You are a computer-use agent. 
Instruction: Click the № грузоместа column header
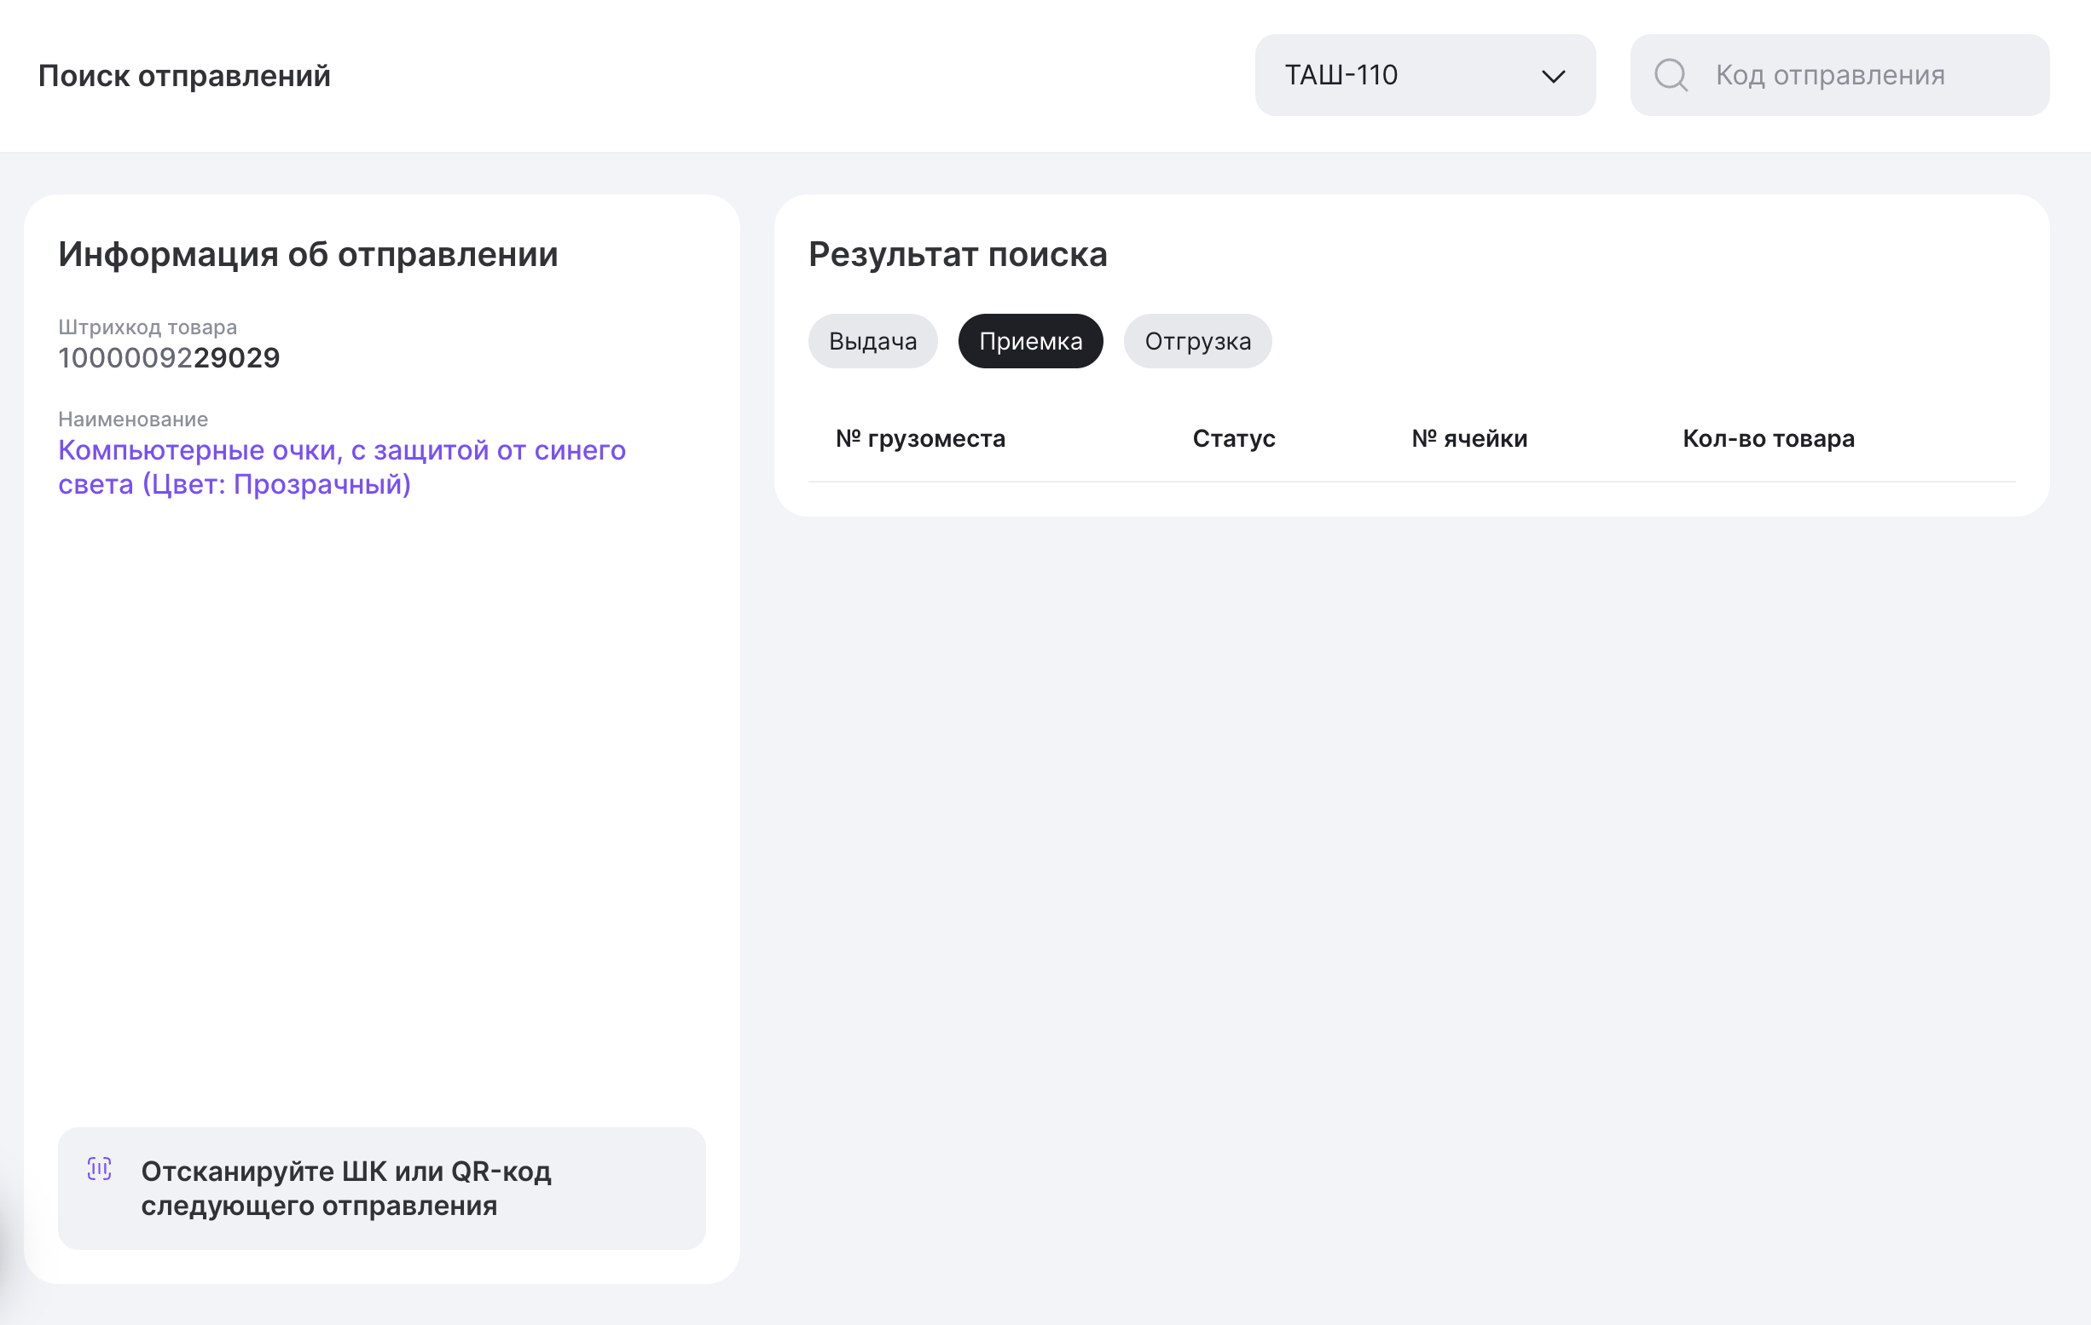(x=919, y=438)
